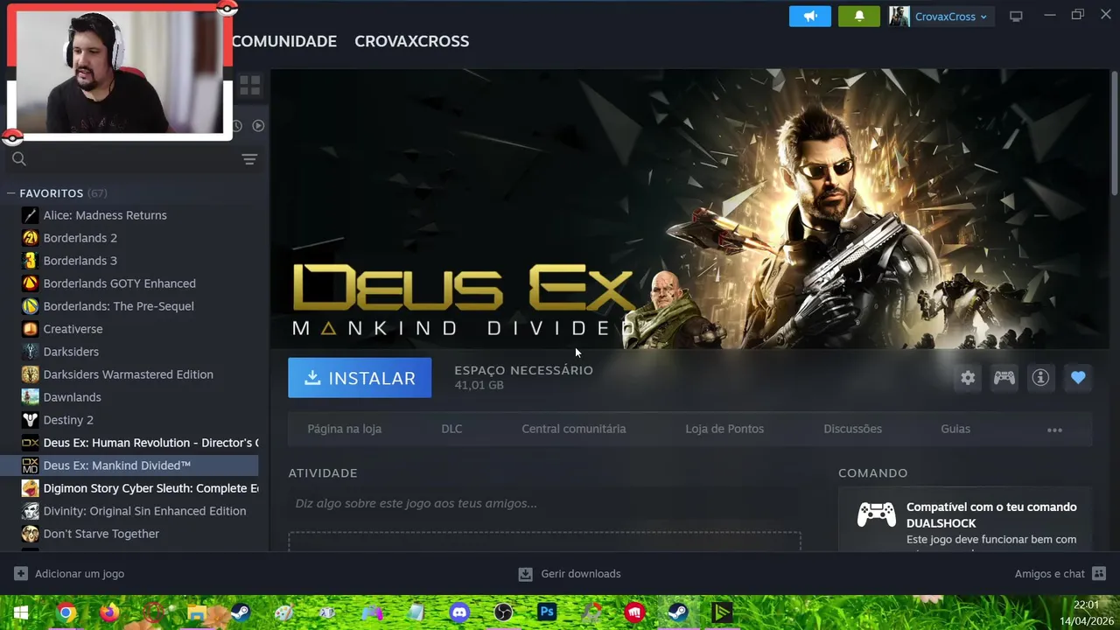The height and width of the screenshot is (630, 1120).
Task: Open the green notifications bell
Action: (859, 16)
